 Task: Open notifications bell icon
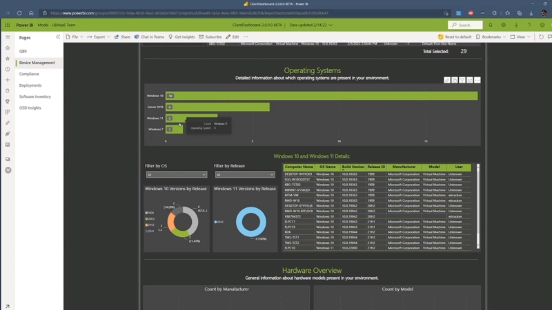491,25
